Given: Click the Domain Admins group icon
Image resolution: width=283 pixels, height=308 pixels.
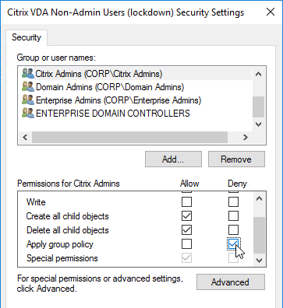Looking at the screenshot, I should click(x=28, y=87).
